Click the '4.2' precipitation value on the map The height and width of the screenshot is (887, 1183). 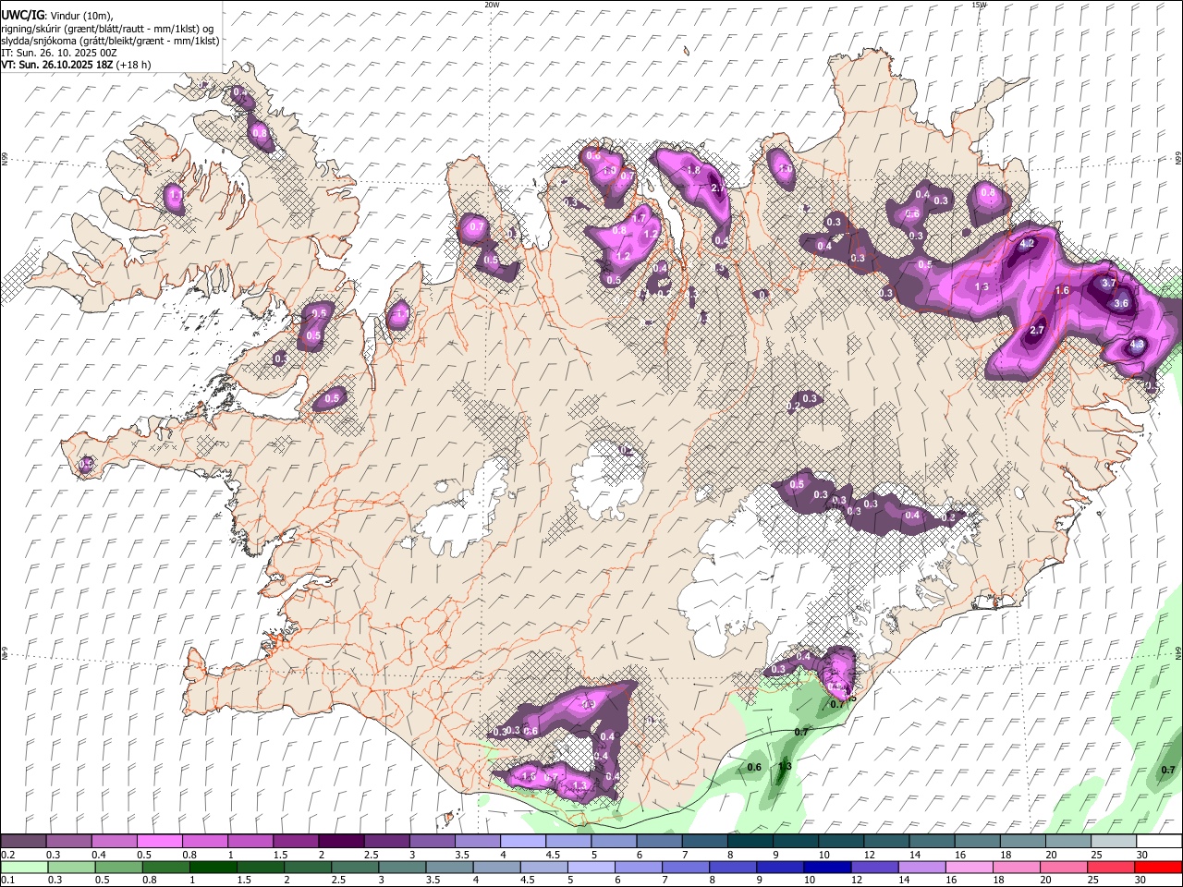[1026, 245]
